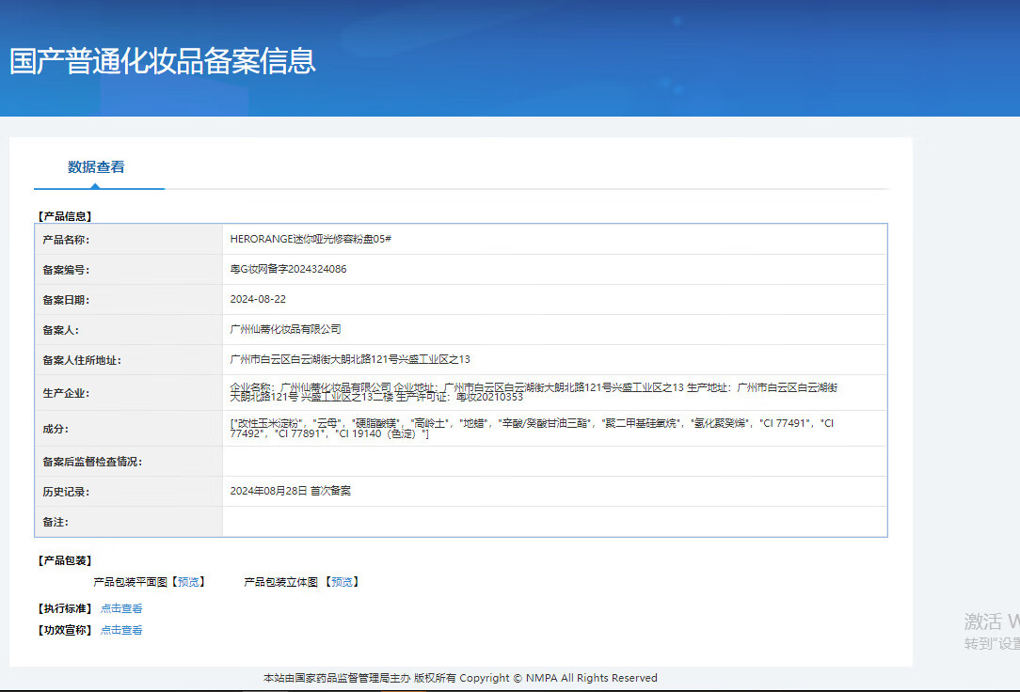Click the 备案人 company name value
Image resolution: width=1020 pixels, height=692 pixels.
click(x=285, y=329)
